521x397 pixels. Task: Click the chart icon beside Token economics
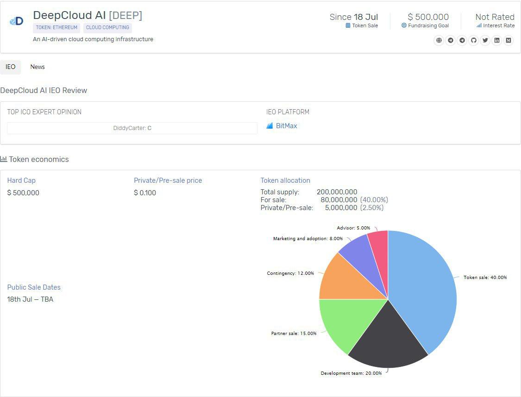point(4,159)
